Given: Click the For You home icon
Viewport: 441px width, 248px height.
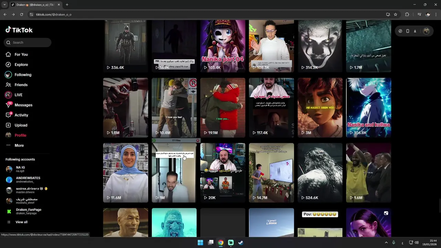Looking at the screenshot, I should 8,54.
